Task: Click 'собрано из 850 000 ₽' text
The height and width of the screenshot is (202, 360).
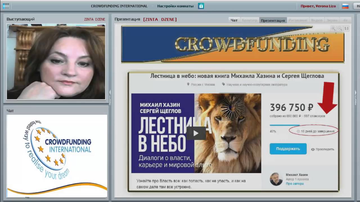Action: (x=285, y=116)
